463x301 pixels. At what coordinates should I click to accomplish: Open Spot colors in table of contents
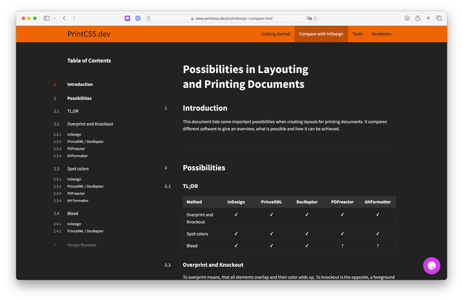point(78,169)
